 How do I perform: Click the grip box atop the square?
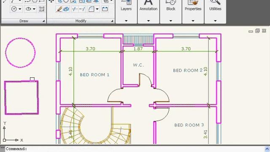click(x=32, y=79)
